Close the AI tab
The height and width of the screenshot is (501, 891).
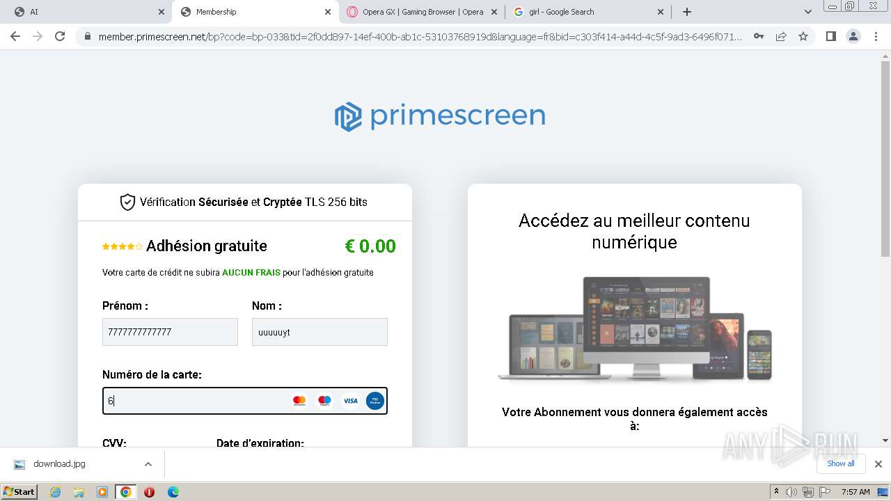coord(161,12)
